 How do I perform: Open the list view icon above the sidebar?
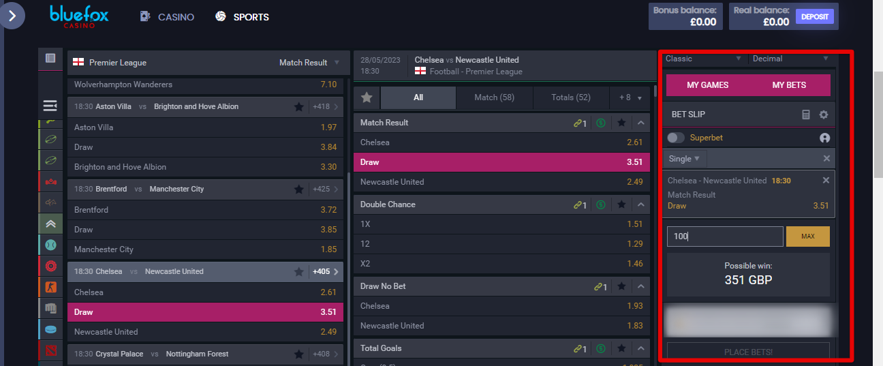click(50, 59)
